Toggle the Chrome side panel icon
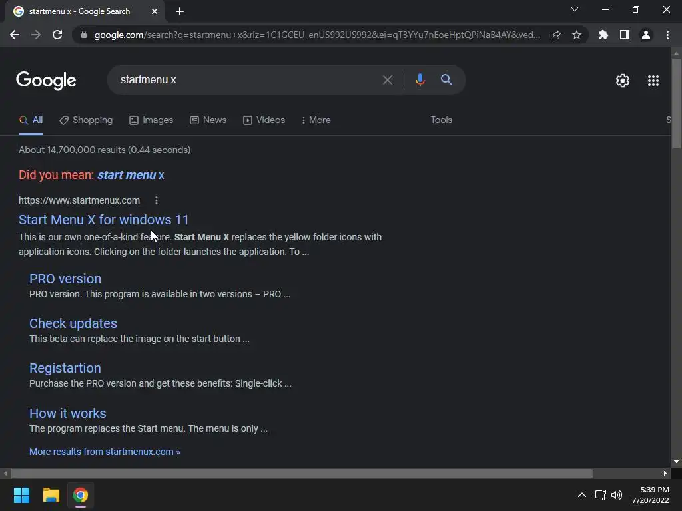 click(625, 35)
